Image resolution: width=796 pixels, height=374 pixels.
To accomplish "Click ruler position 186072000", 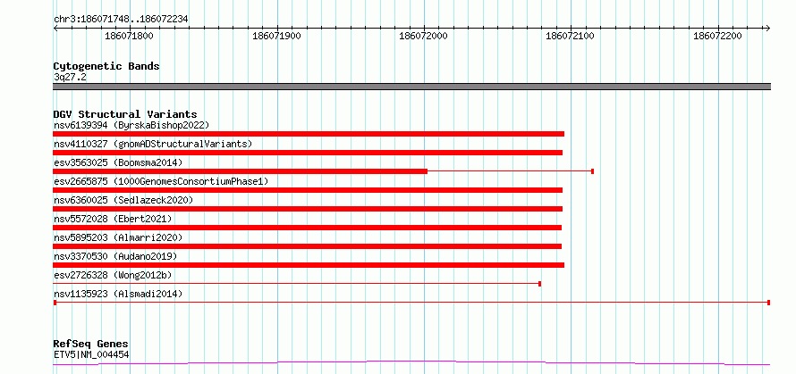I will pyautogui.click(x=423, y=36).
